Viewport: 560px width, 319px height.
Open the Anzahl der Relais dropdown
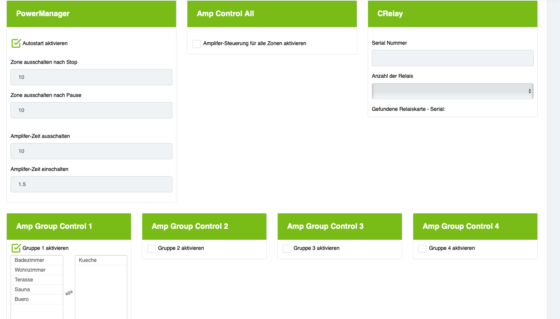(452, 91)
